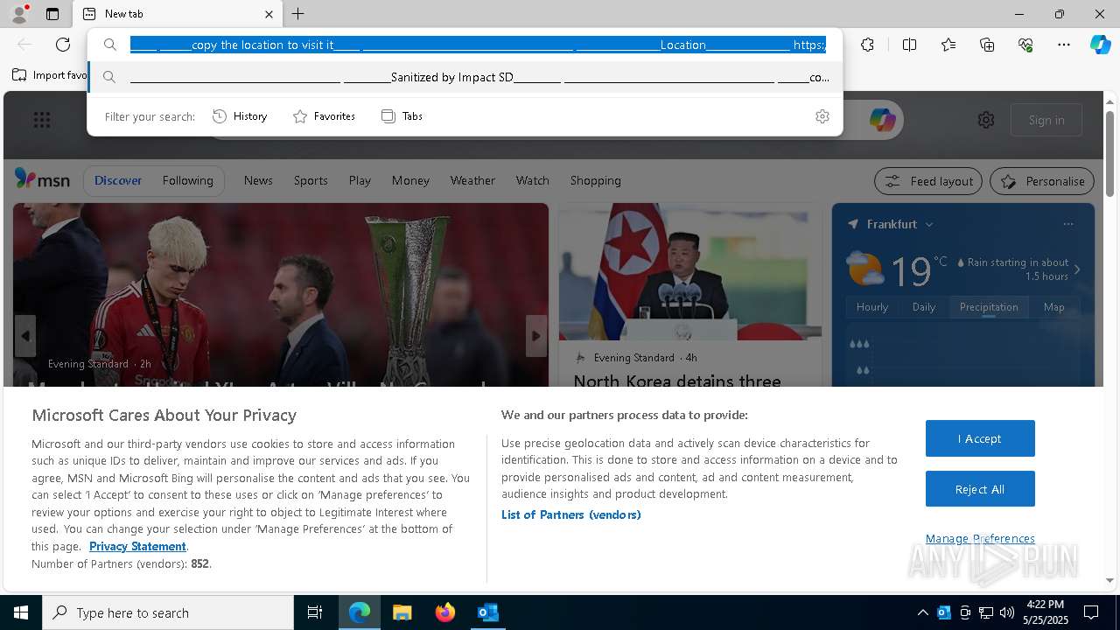1120x630 pixels.
Task: Click the Sign in button
Action: (x=1046, y=120)
